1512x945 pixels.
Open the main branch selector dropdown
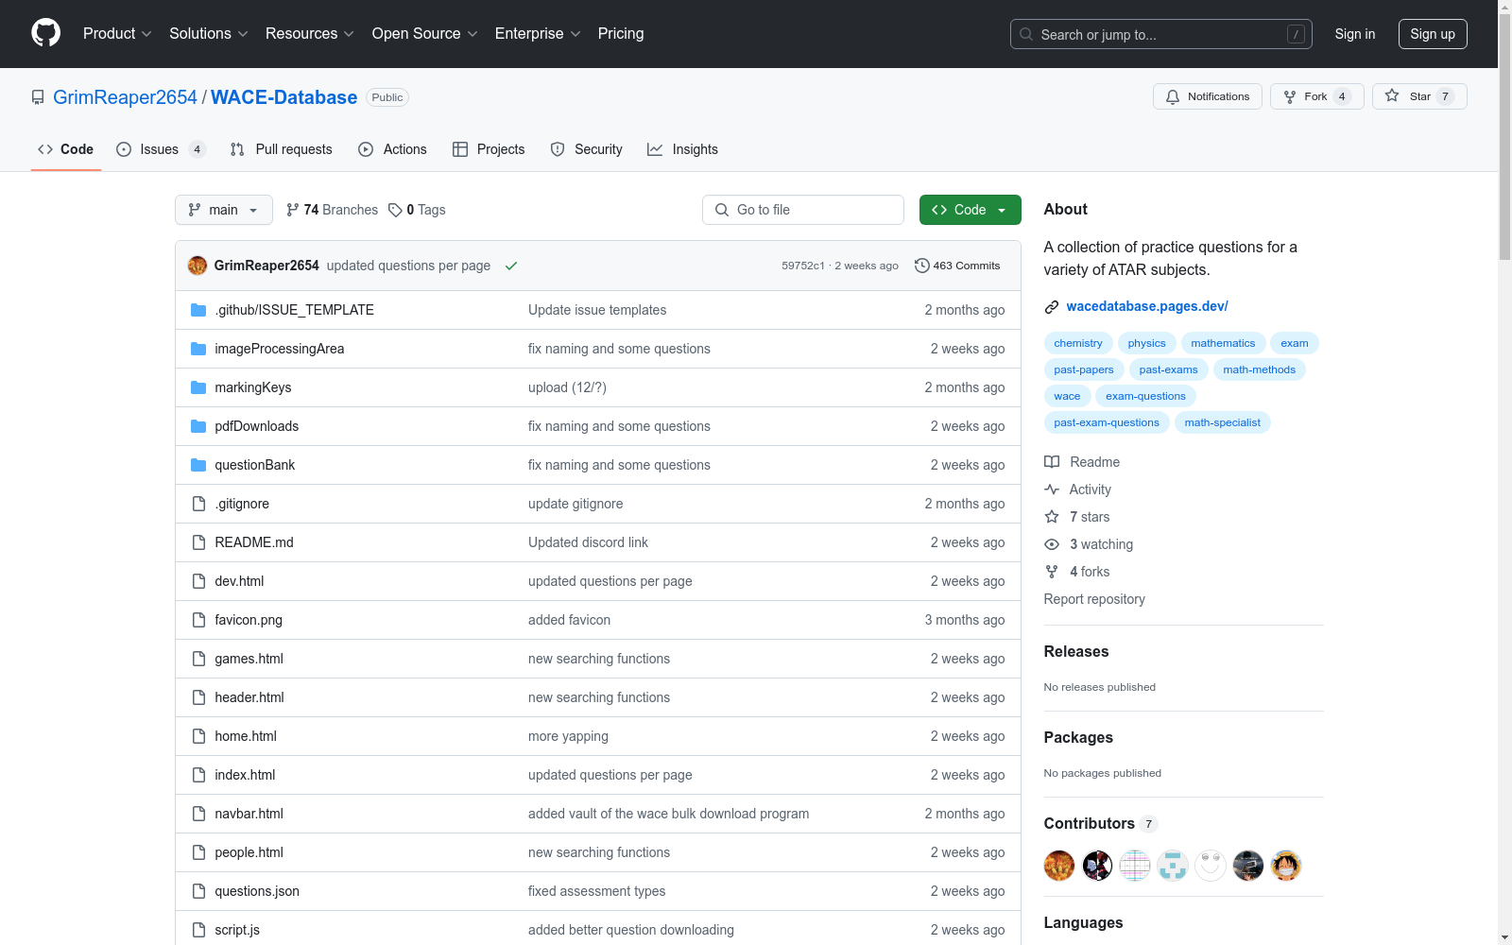point(224,210)
